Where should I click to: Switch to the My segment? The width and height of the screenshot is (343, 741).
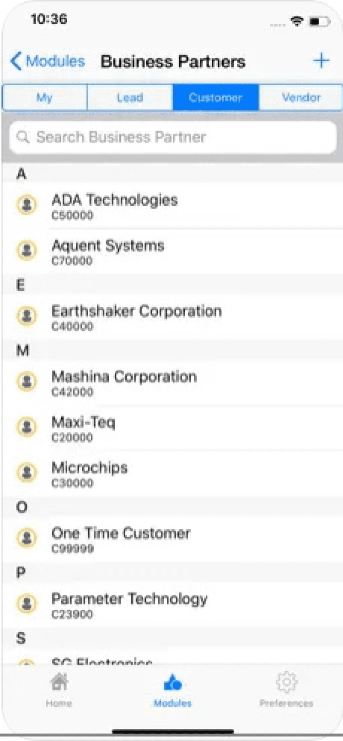pyautogui.click(x=44, y=97)
